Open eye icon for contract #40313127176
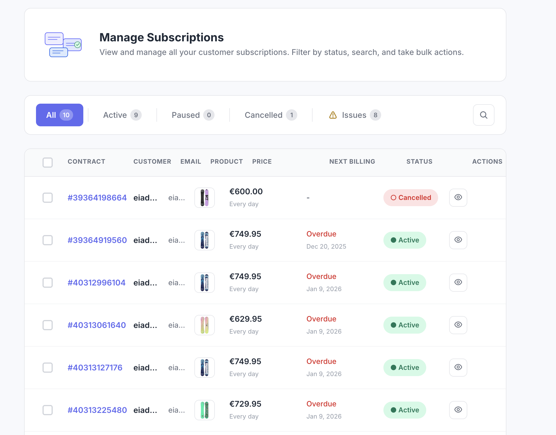Image resolution: width=556 pixels, height=435 pixels. coord(458,367)
